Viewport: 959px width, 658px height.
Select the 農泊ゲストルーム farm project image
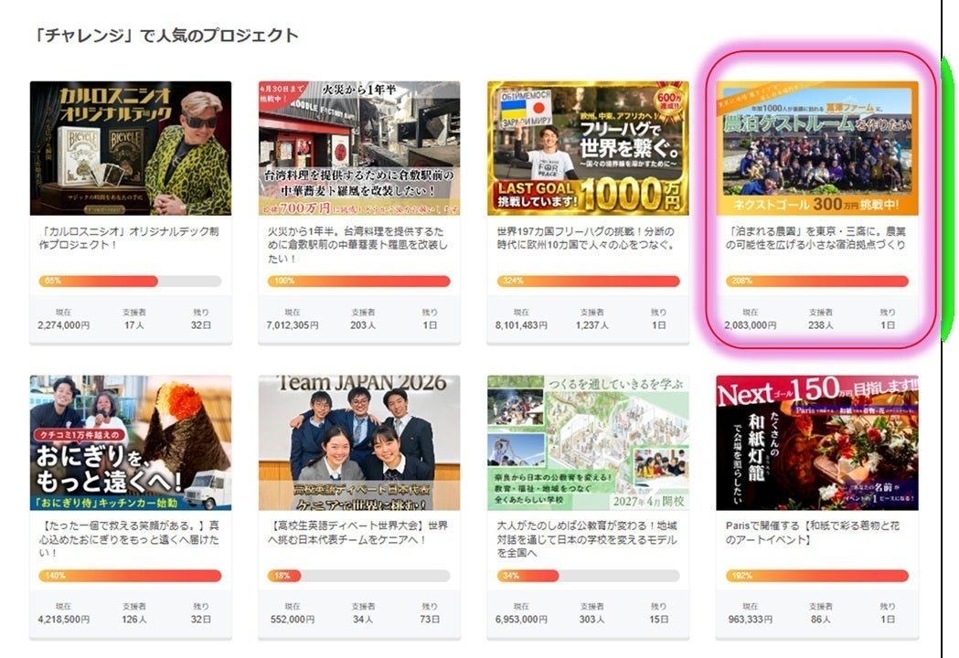(x=816, y=148)
